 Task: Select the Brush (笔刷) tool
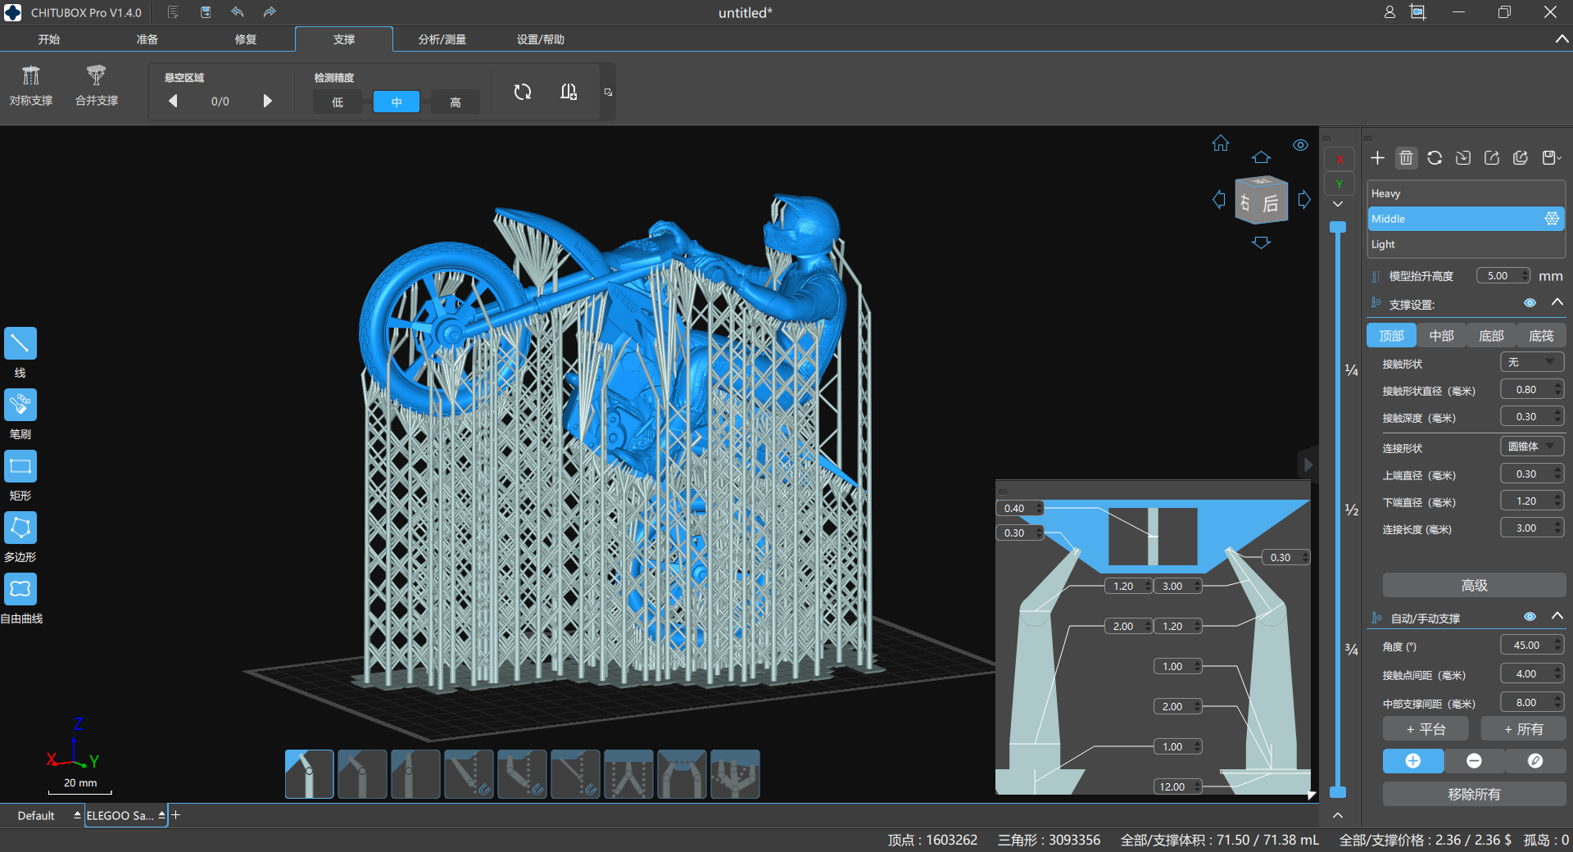(x=20, y=405)
